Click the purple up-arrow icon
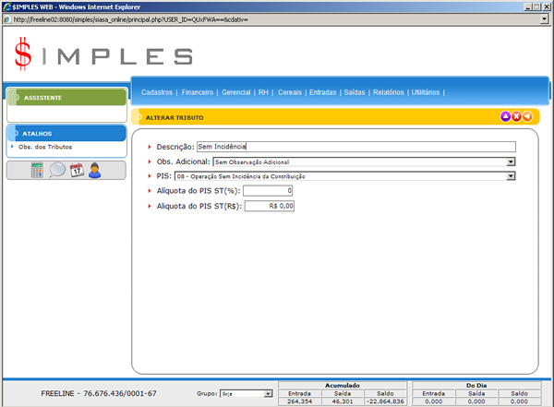The width and height of the screenshot is (554, 407). pos(505,117)
